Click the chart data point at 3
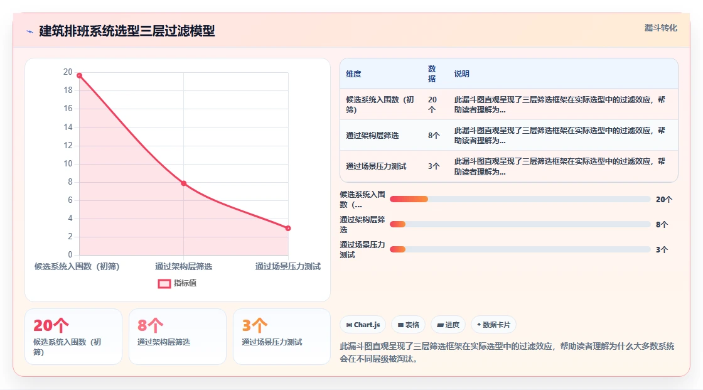Viewport: 703px width, 390px height. click(288, 229)
